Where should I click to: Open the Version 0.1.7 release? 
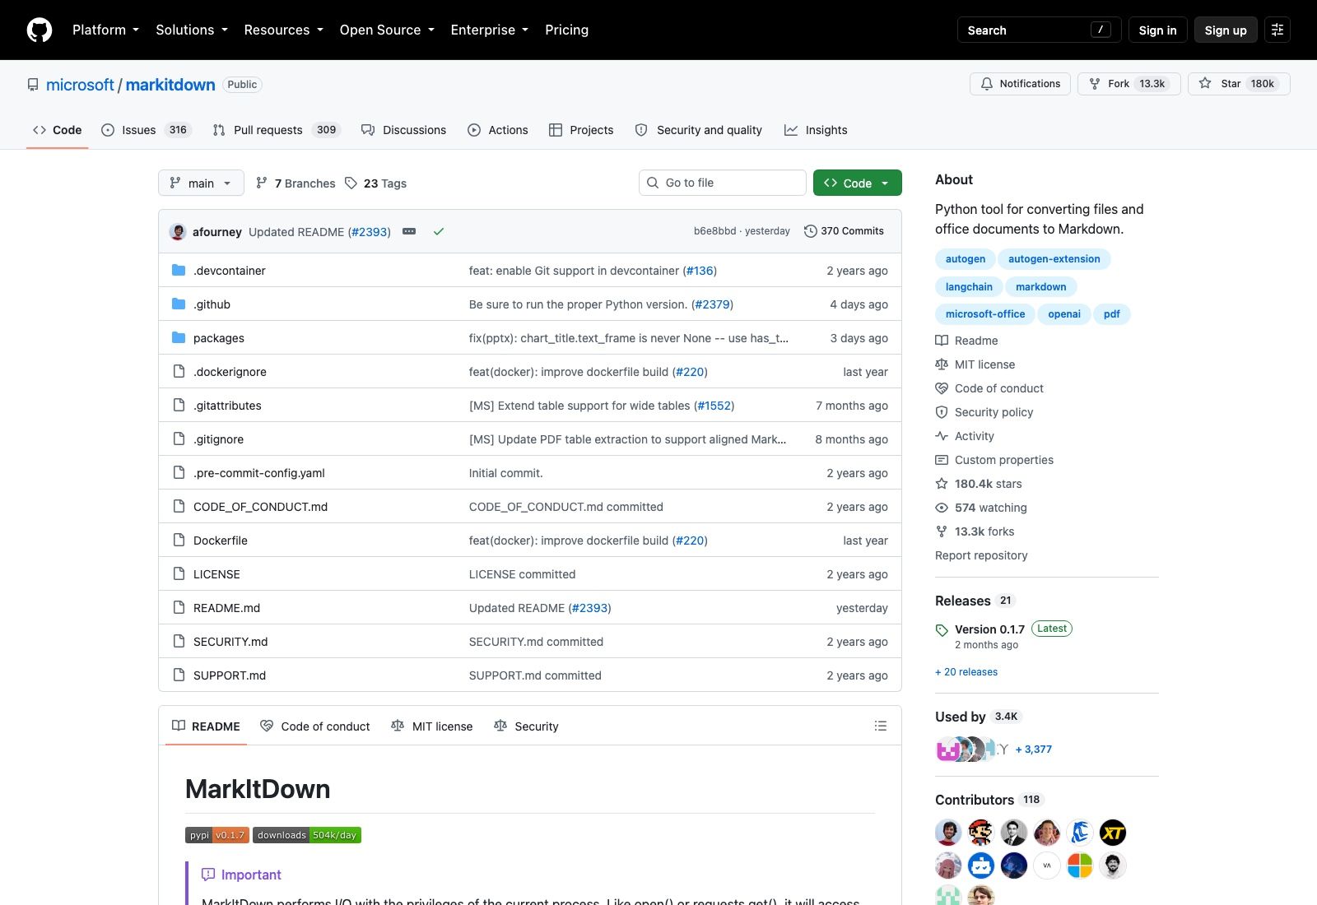[989, 629]
